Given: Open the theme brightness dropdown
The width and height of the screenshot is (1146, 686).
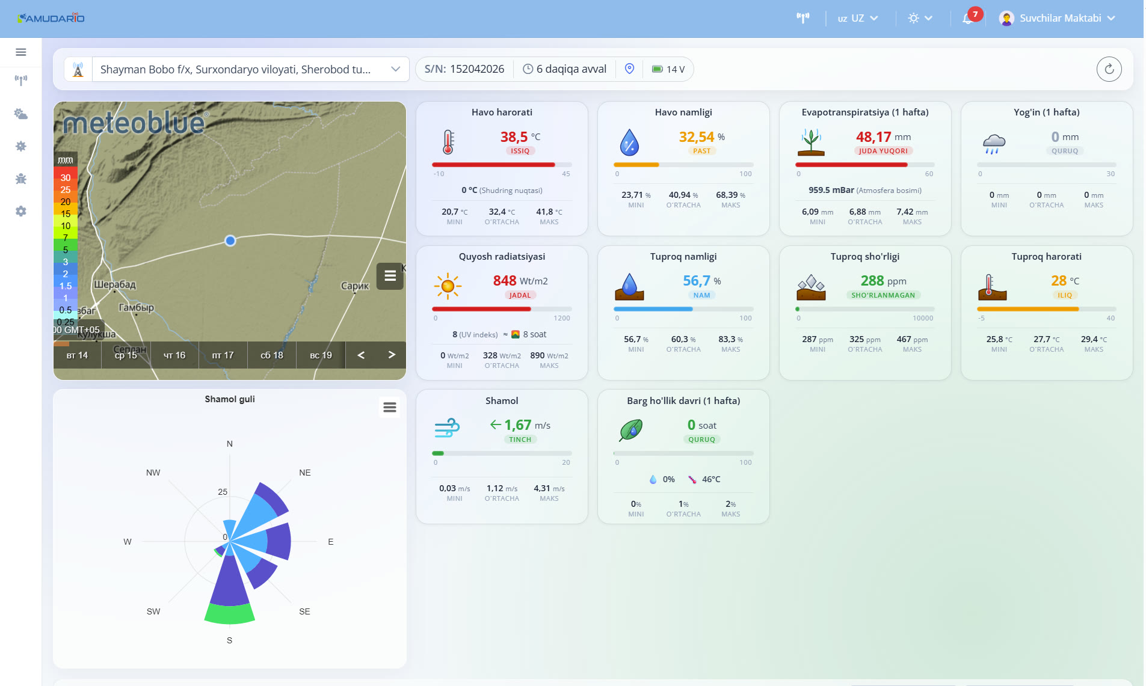Looking at the screenshot, I should 920,18.
